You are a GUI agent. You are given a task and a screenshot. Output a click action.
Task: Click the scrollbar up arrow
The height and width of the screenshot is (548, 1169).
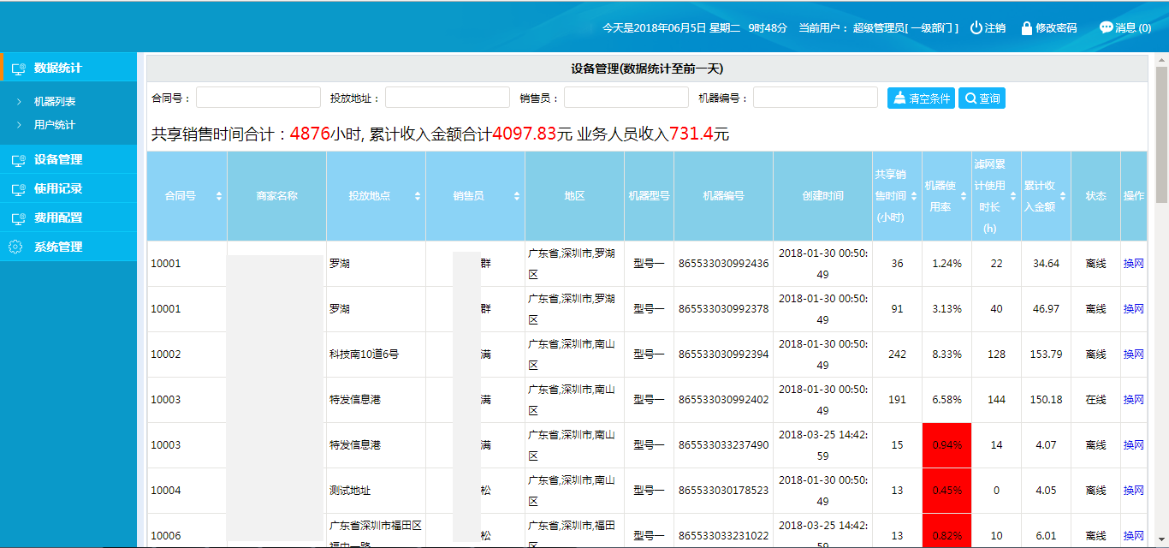1161,61
